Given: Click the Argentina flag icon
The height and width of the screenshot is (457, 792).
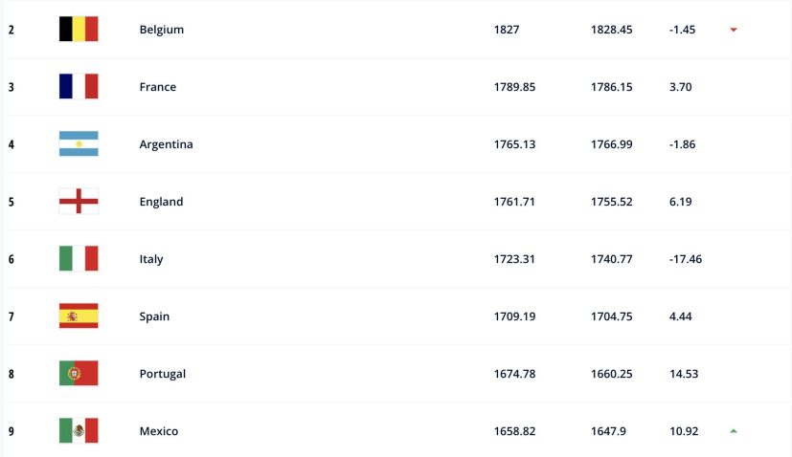Looking at the screenshot, I should pyautogui.click(x=79, y=144).
